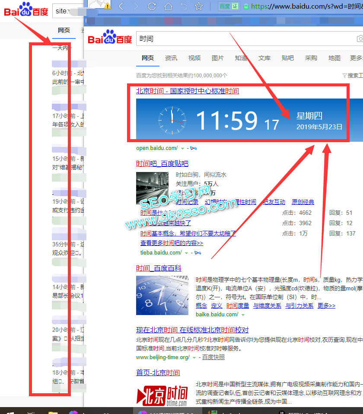Select the 网页 tab in front window
Screen dimensions: 363x414
[147, 58]
